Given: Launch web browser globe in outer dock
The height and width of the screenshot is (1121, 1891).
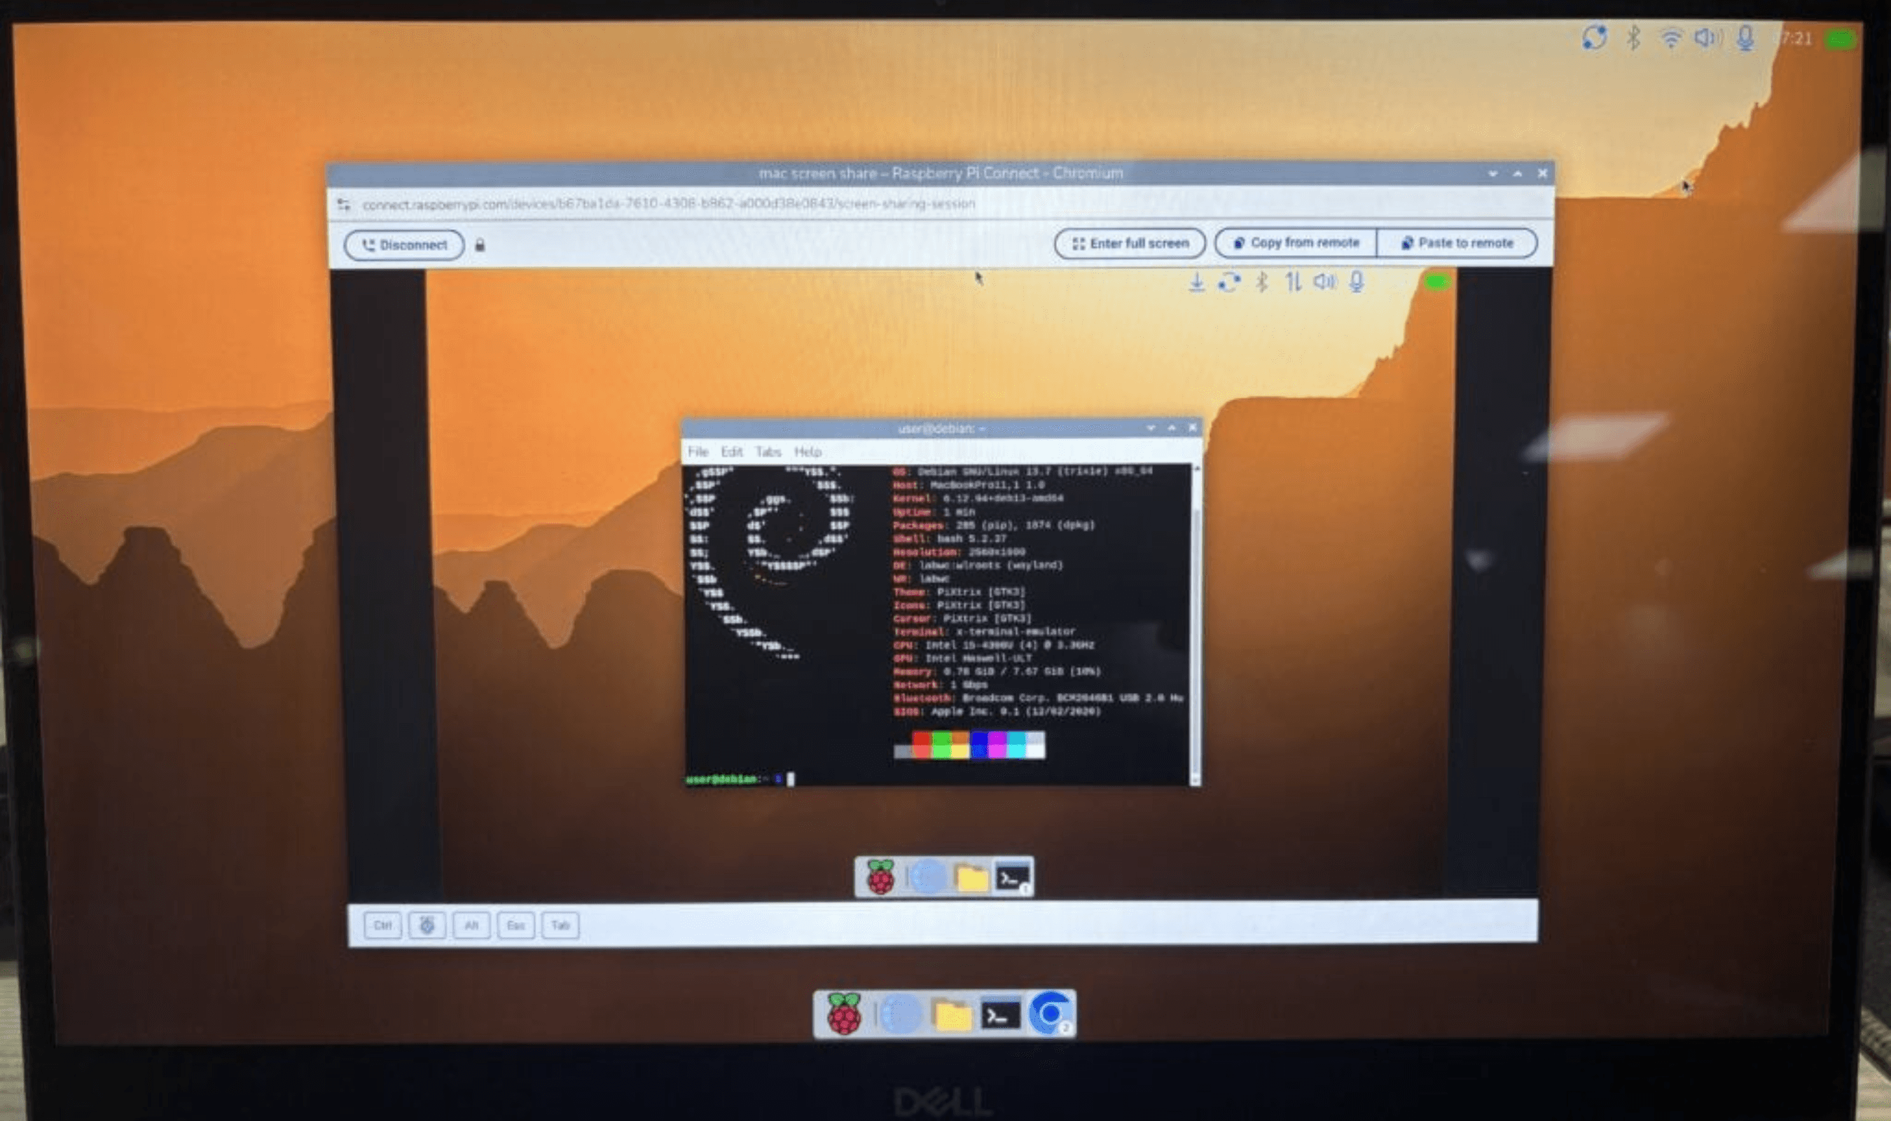Looking at the screenshot, I should 900,1014.
